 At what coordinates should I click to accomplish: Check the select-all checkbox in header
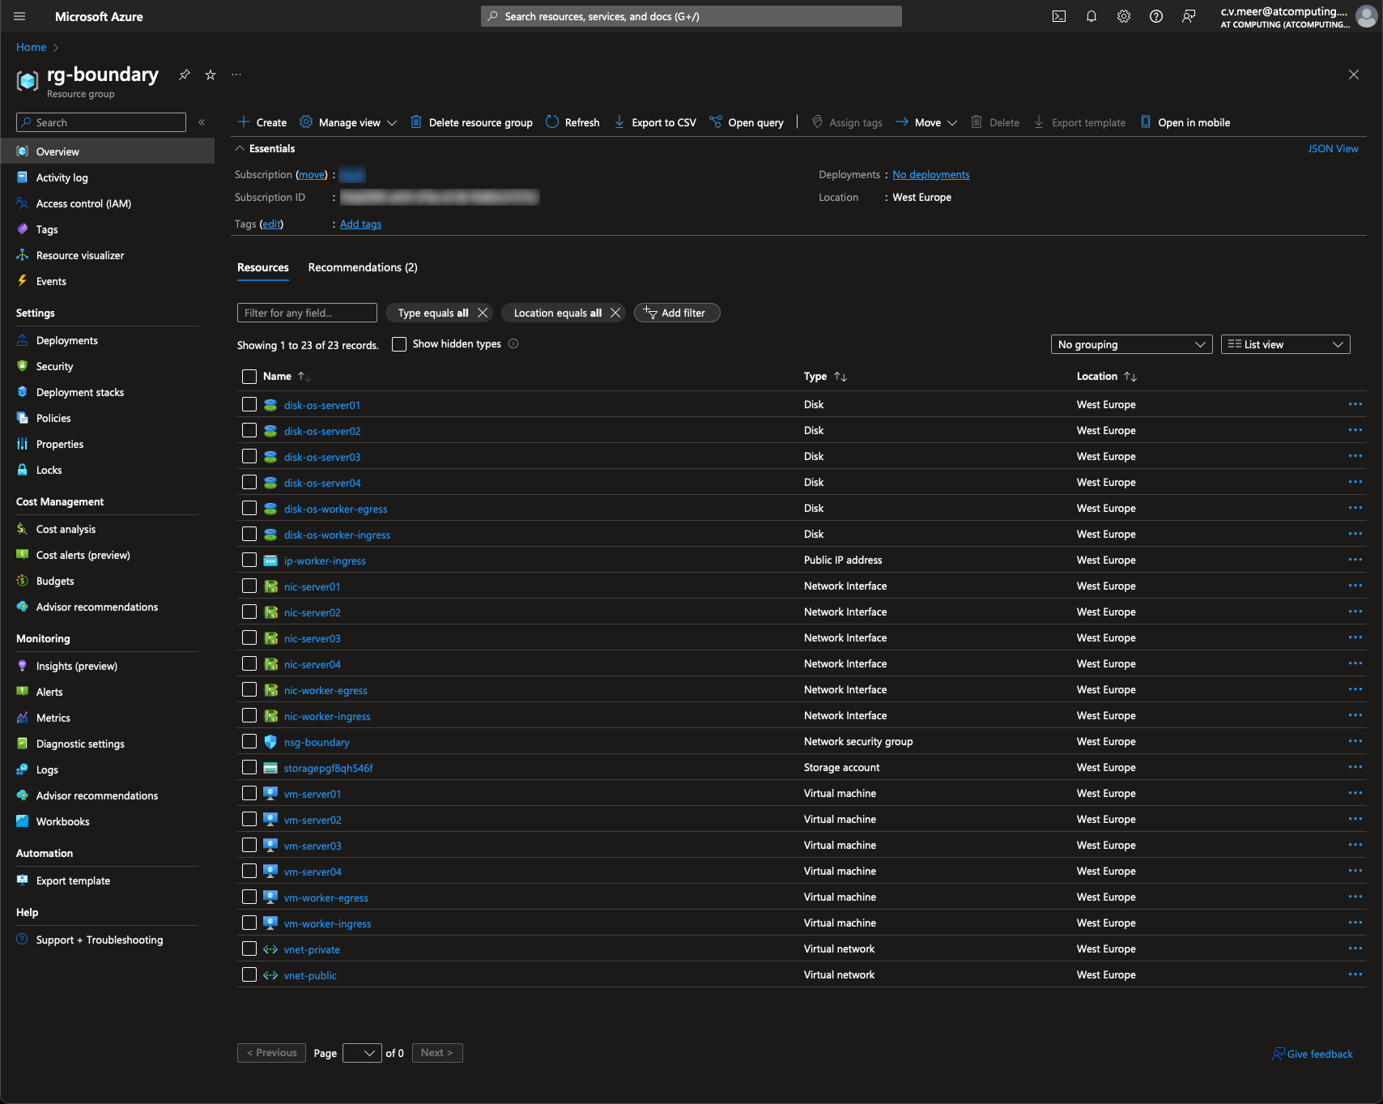249,377
